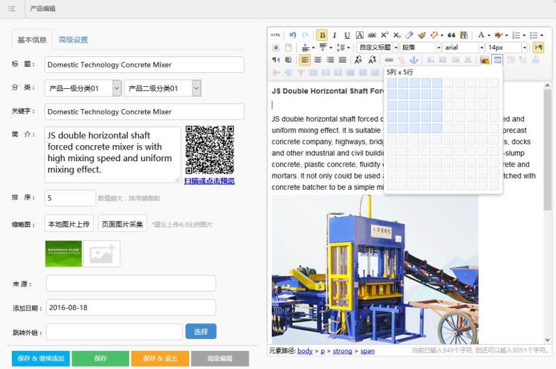The width and height of the screenshot is (556, 369).
Task: Click the blockquote quotation marks icon
Action: (451, 35)
